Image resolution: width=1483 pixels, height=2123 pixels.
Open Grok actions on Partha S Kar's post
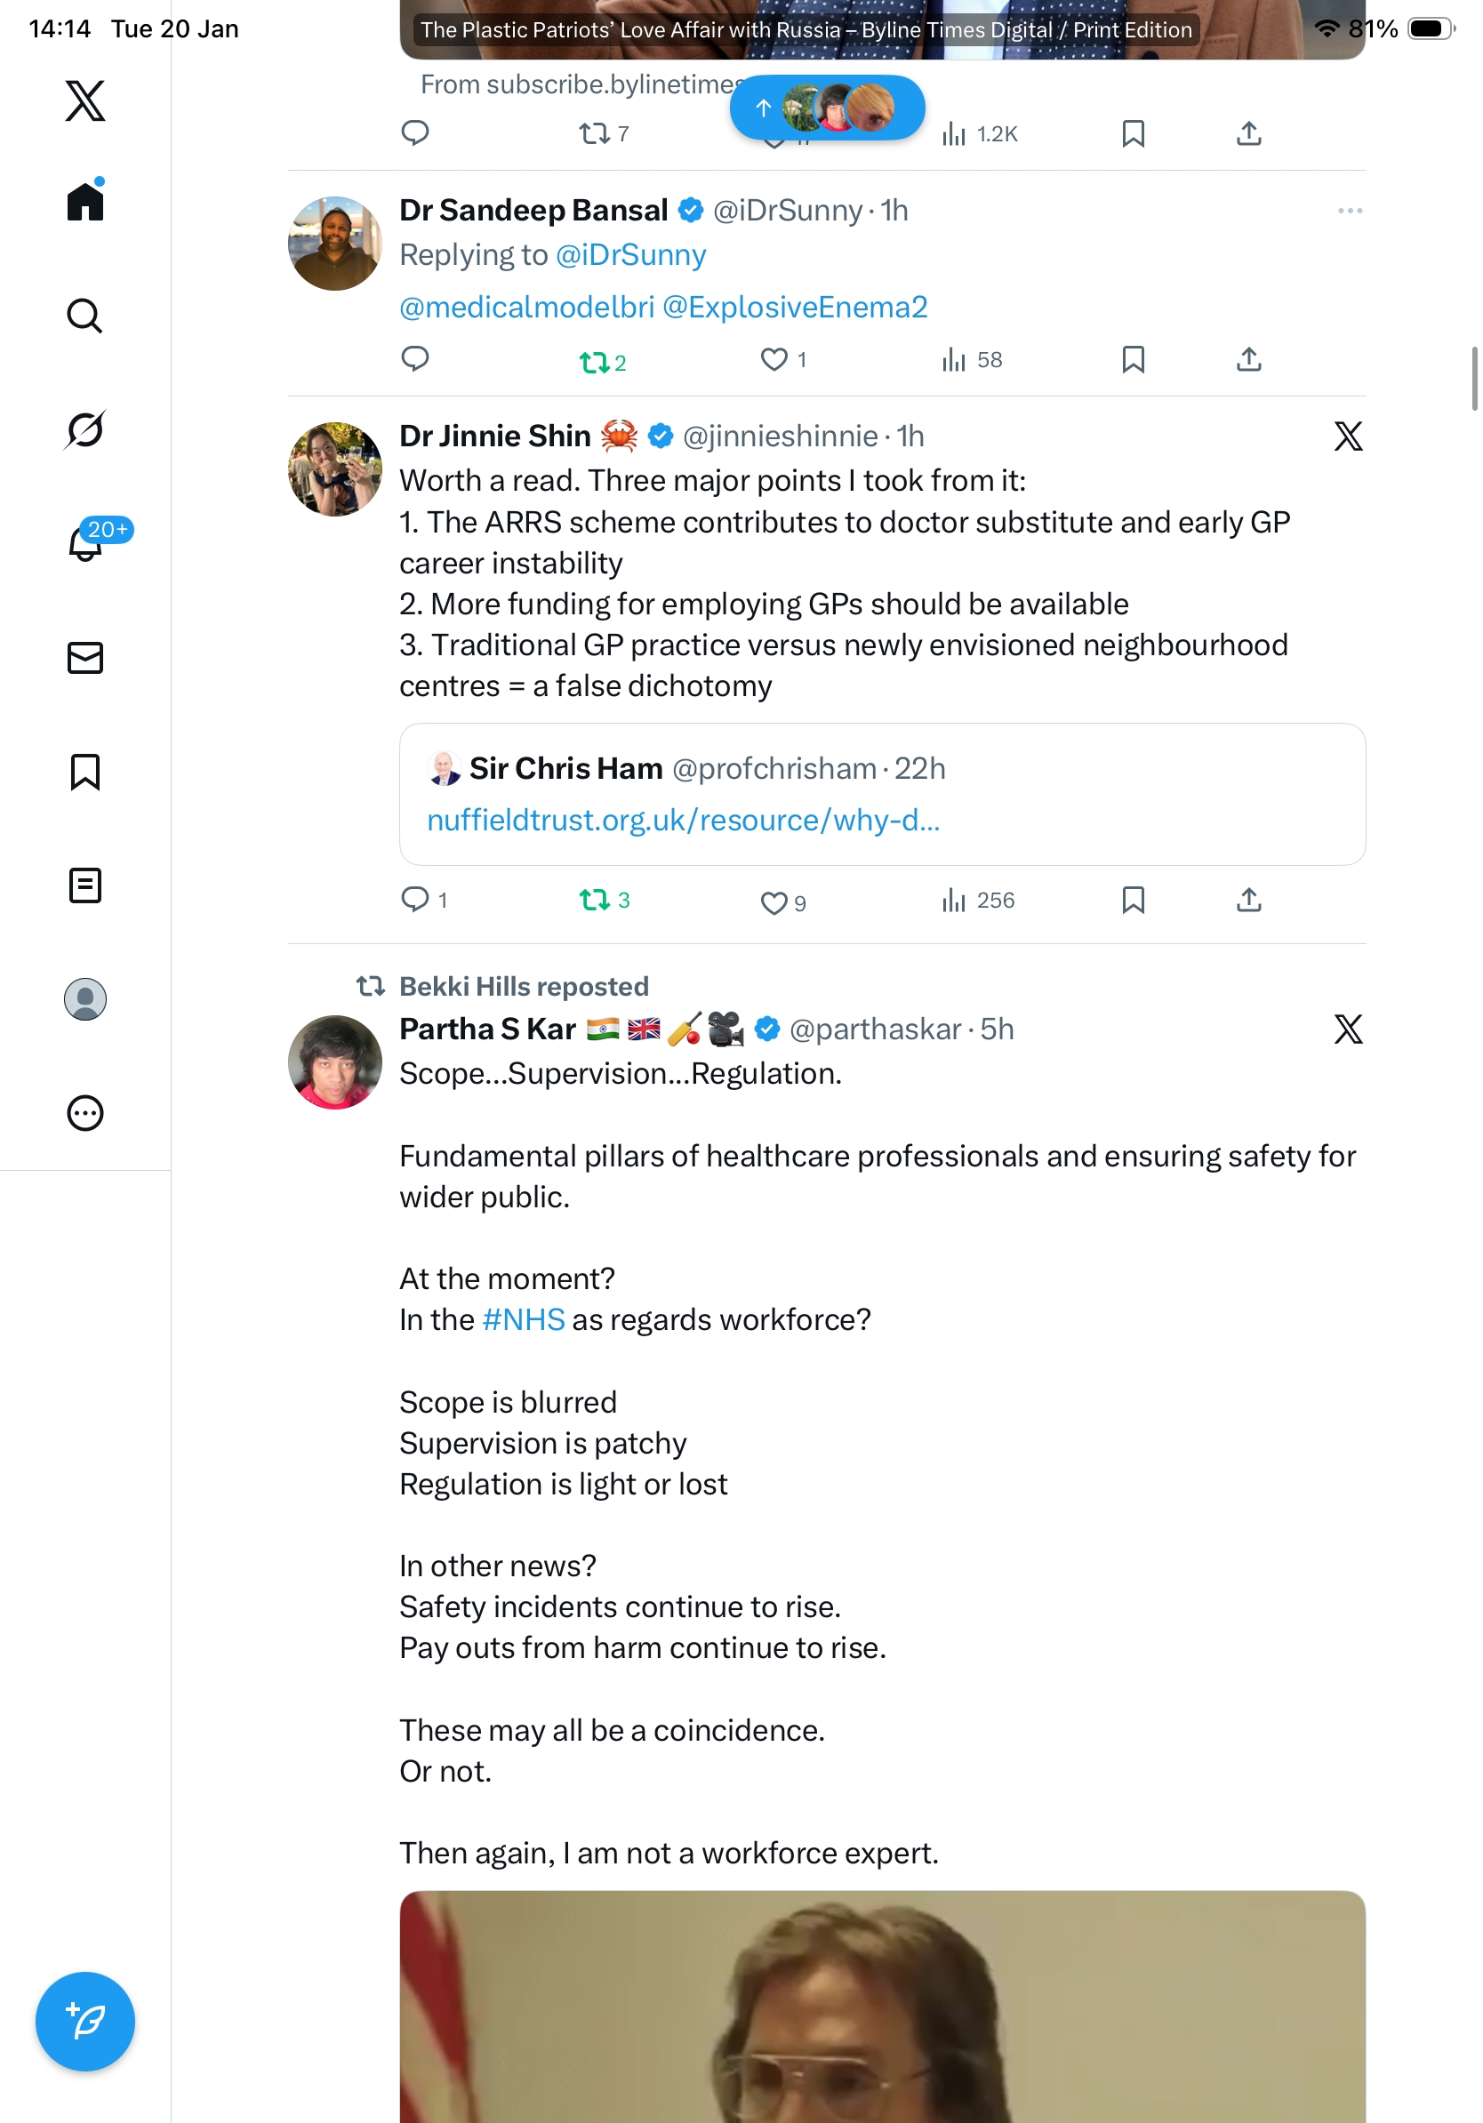pos(1348,1029)
